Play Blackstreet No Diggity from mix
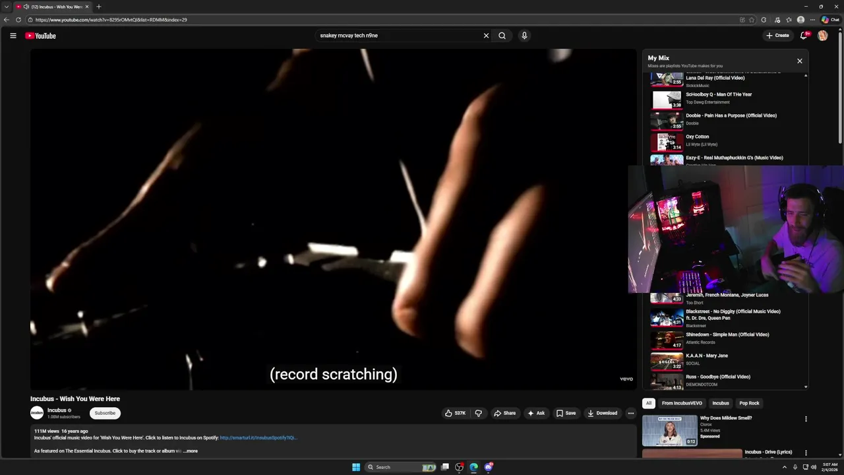 pyautogui.click(x=724, y=318)
